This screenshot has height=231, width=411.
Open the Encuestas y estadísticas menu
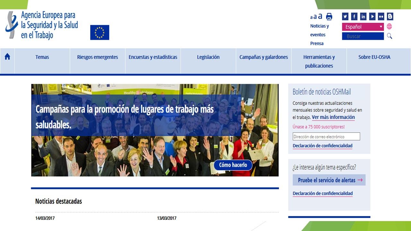coord(153,57)
